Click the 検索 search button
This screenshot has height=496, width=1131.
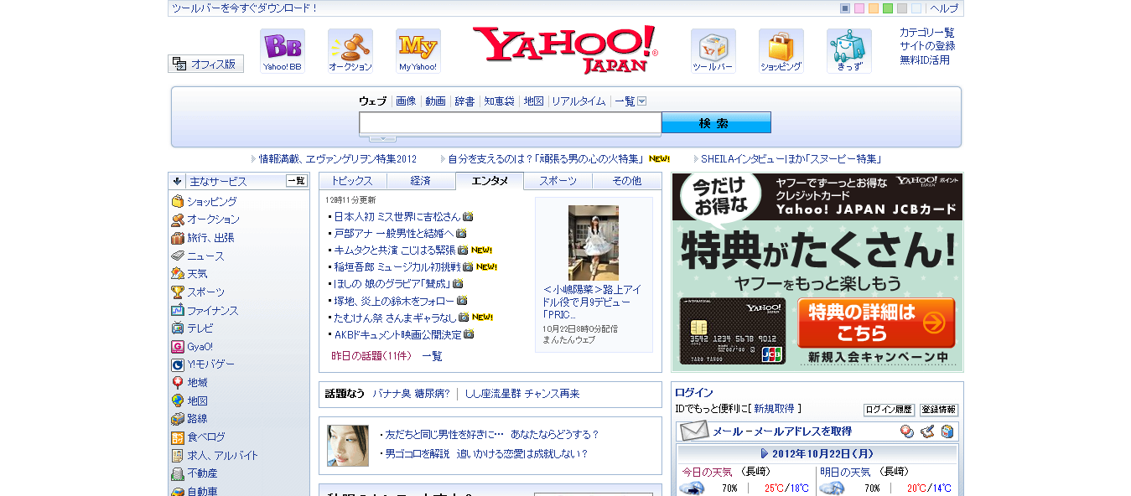pos(716,123)
